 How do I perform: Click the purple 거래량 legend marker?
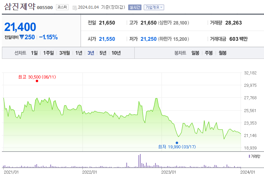pyautogui.click(x=249, y=156)
